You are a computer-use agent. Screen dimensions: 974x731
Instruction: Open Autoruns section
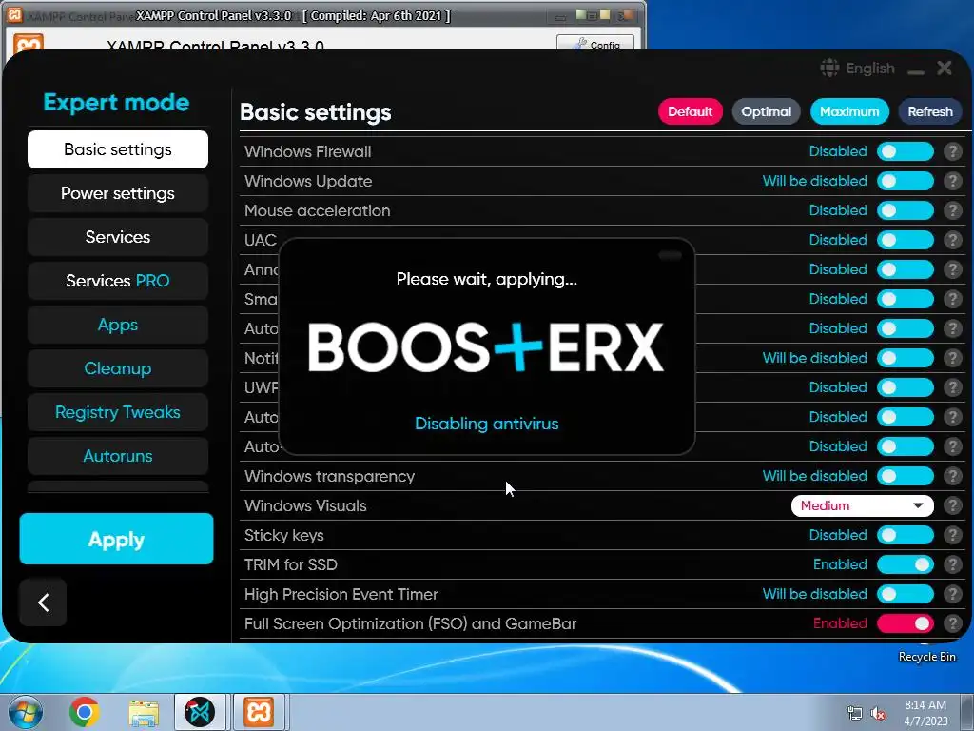tap(117, 456)
